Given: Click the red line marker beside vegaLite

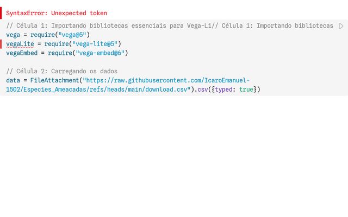Looking at the screenshot, I should point(1,44).
